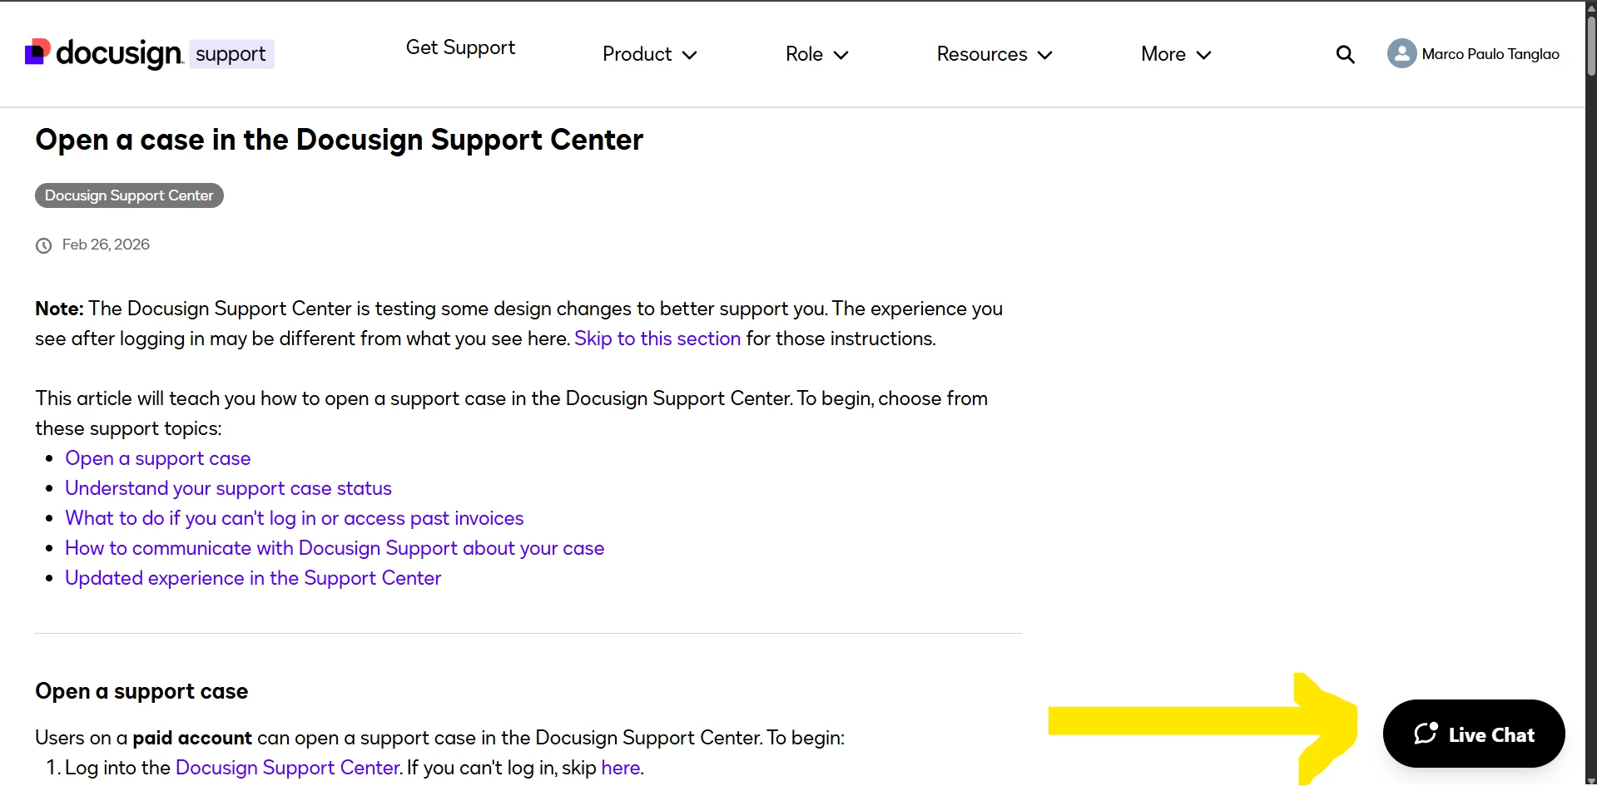1597x786 pixels.
Task: Open link about can't log in or invoices
Action: (295, 518)
